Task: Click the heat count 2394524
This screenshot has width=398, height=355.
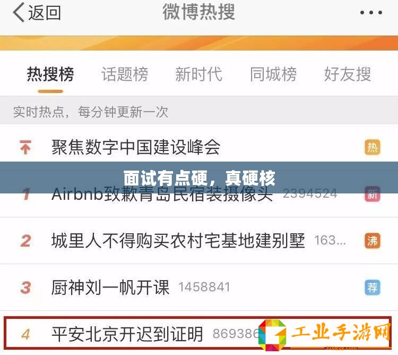Action: pyautogui.click(x=310, y=193)
